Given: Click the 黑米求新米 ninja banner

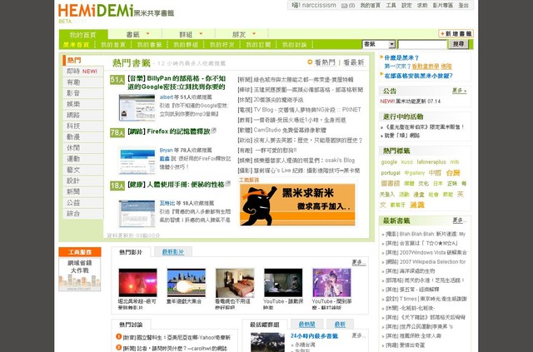Looking at the screenshot, I should pyautogui.click(x=297, y=205).
